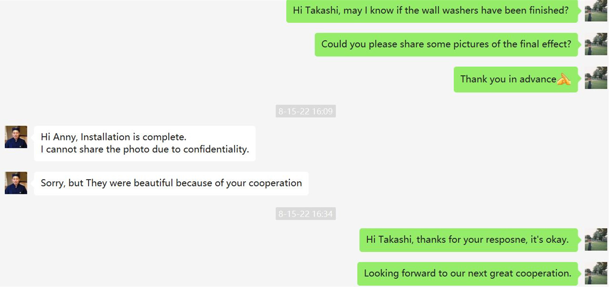Click Takashi's 'Installation is complete' message bubble
609x287 pixels.
145,143
